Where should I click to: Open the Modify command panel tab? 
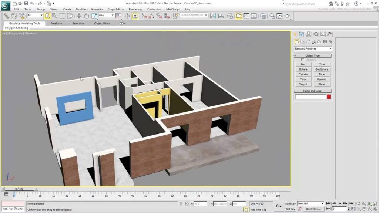pos(302,34)
